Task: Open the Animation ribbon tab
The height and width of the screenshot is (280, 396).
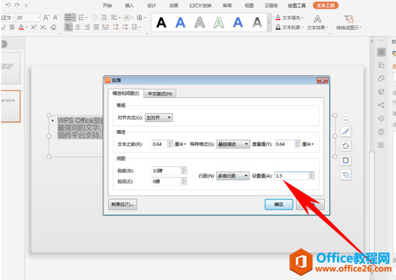Action: tap(174, 5)
